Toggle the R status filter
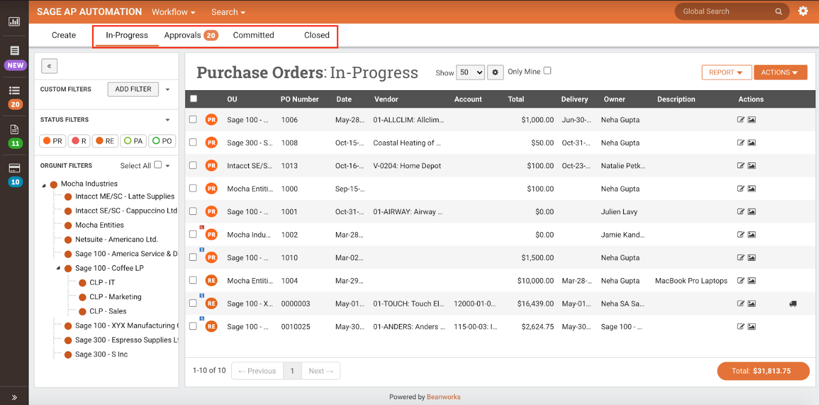Viewport: 819px width, 405px height. tap(79, 141)
